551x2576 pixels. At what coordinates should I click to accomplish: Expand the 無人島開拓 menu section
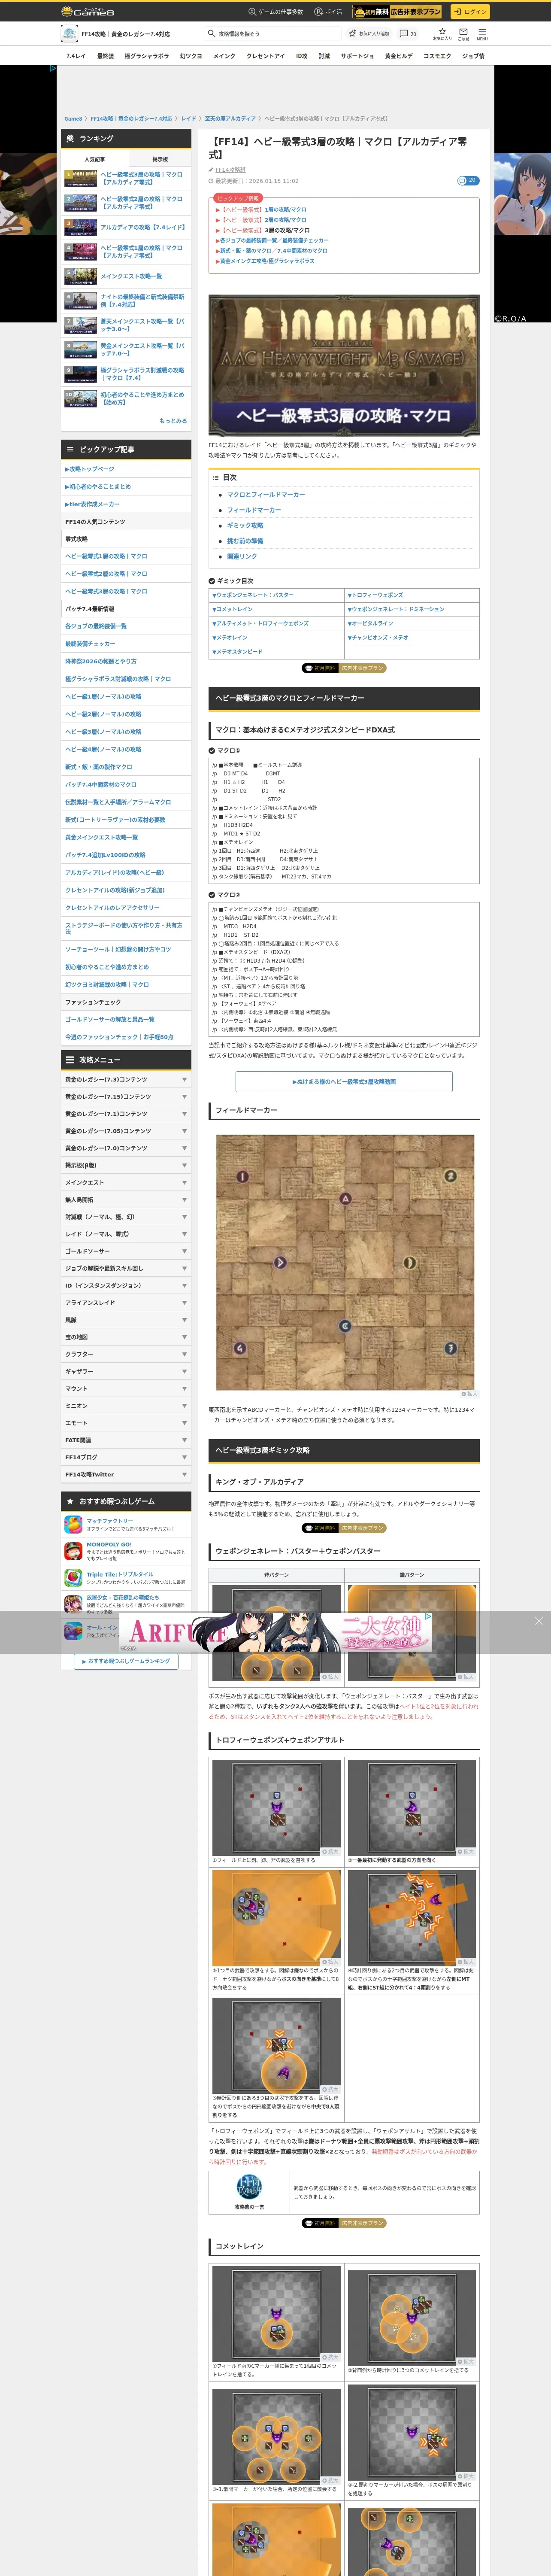click(x=126, y=1200)
